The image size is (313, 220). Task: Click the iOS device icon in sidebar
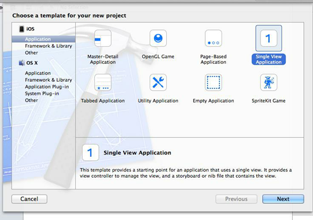[x=21, y=29]
